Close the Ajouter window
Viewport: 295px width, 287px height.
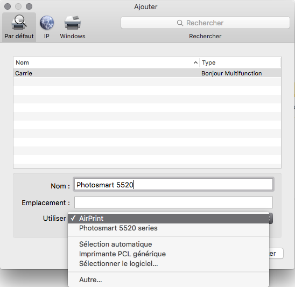(x=8, y=6)
